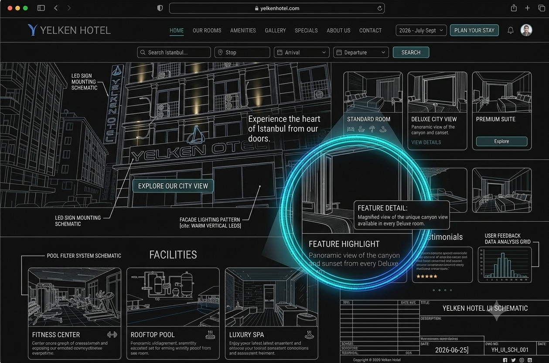The height and width of the screenshot is (363, 549).
Task: Click the page reload icon in address bar
Action: [380, 8]
